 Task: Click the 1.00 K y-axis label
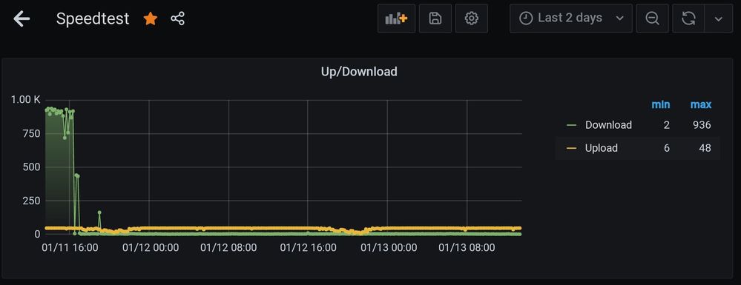click(26, 100)
